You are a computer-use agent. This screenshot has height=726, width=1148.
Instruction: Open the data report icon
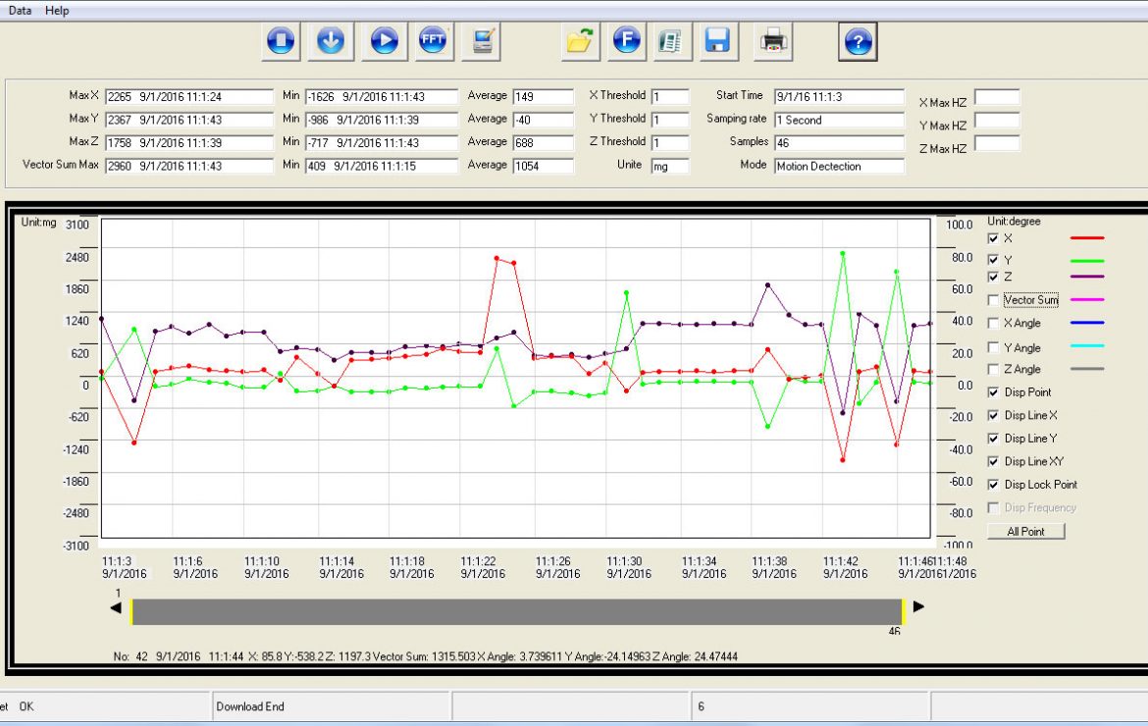pos(671,40)
